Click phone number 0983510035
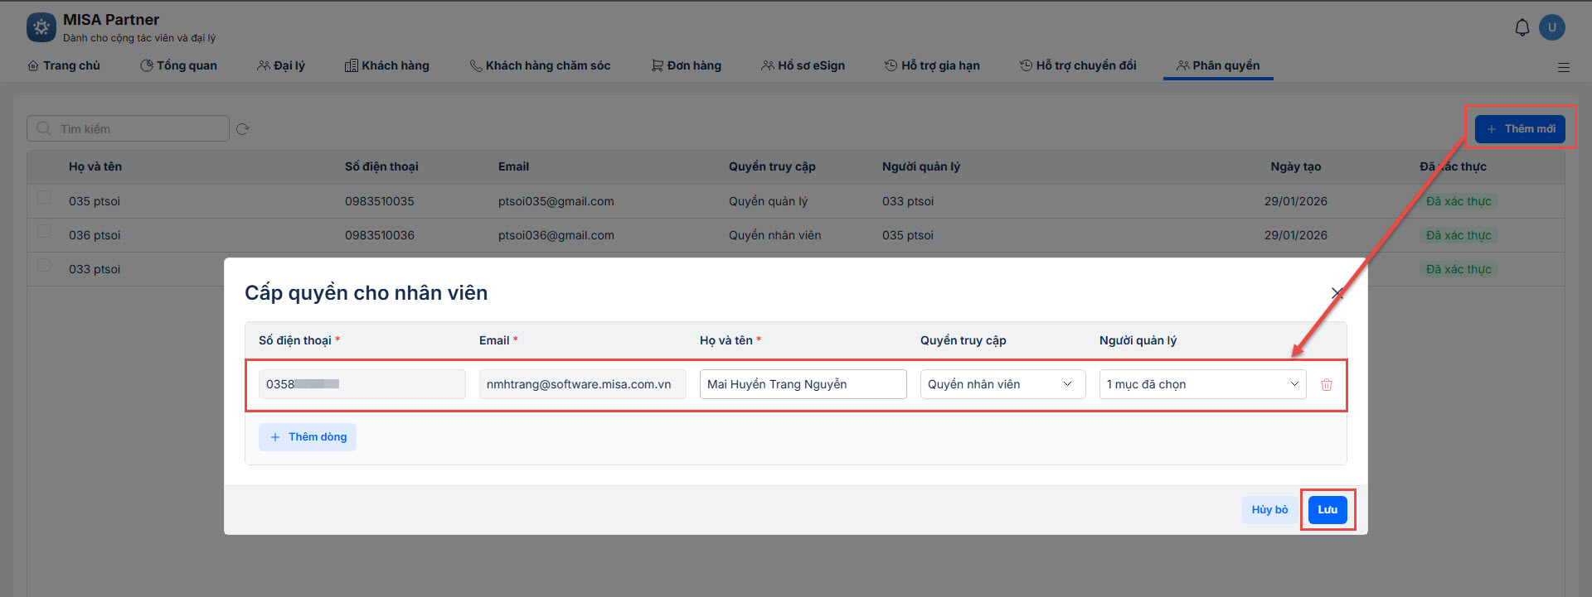 [380, 201]
